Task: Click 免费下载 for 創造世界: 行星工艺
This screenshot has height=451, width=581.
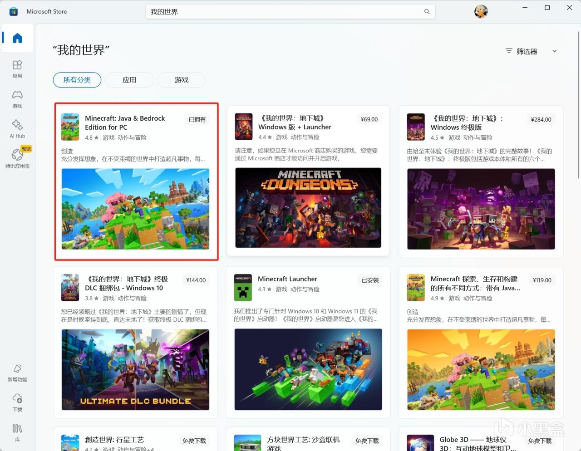Action: click(x=194, y=441)
